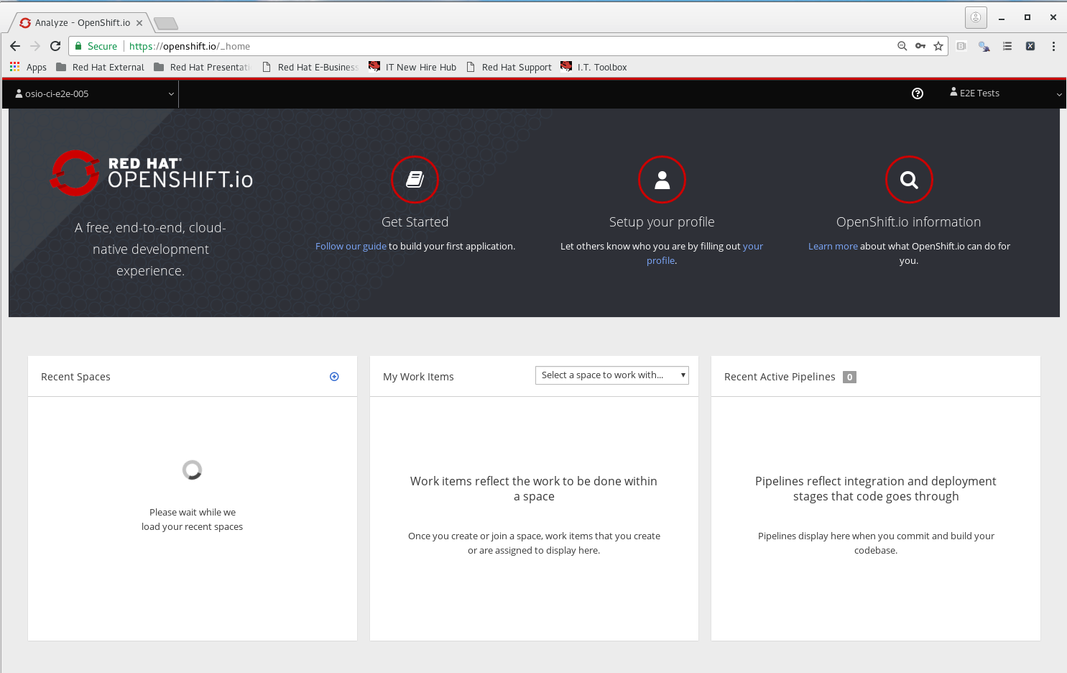Click the Red Hat OpenShift.io logo
Screen dimensions: 1067x673
(x=150, y=173)
